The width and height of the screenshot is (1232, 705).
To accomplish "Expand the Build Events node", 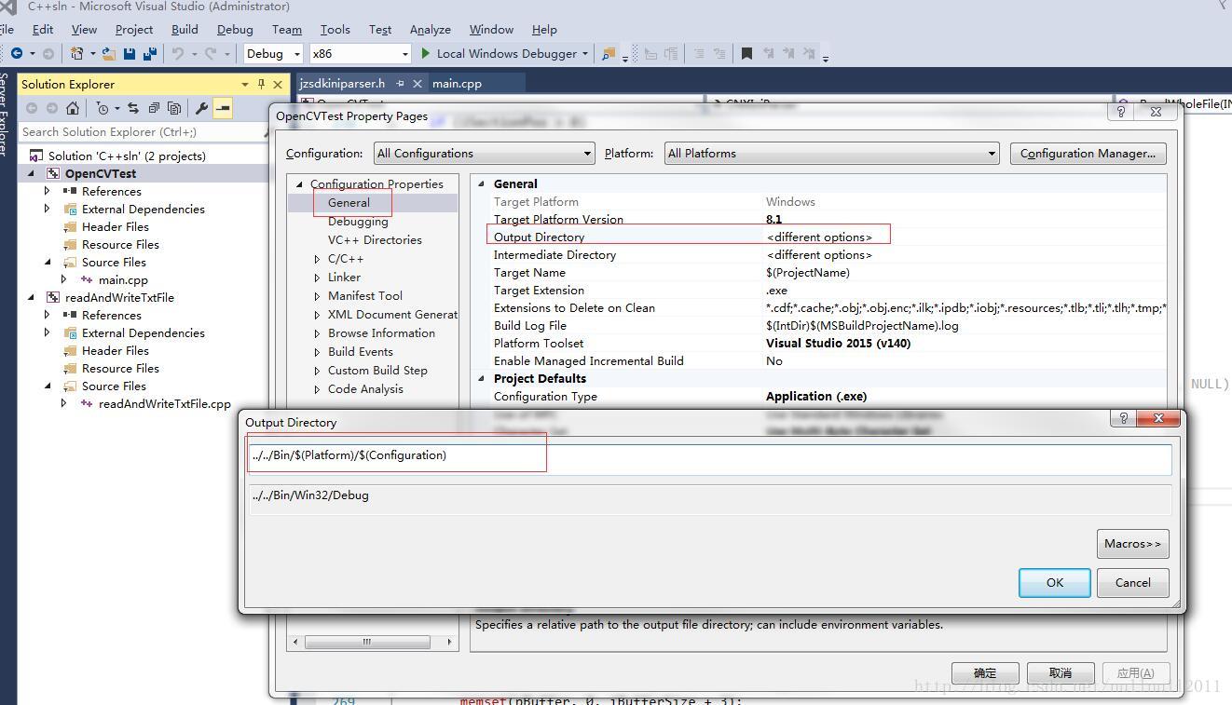I will (x=317, y=352).
